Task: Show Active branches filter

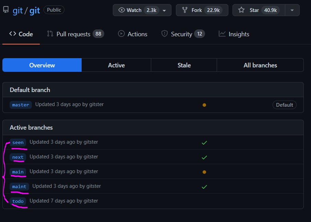Action: tap(116, 65)
